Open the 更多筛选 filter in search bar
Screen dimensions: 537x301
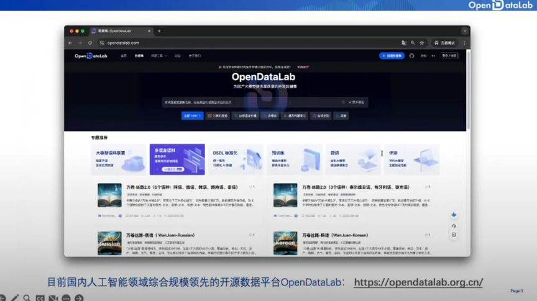pos(356,102)
